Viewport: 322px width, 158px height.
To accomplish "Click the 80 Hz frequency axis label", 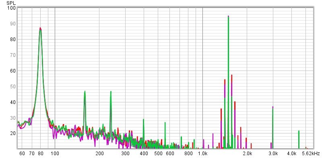I will tap(40, 154).
